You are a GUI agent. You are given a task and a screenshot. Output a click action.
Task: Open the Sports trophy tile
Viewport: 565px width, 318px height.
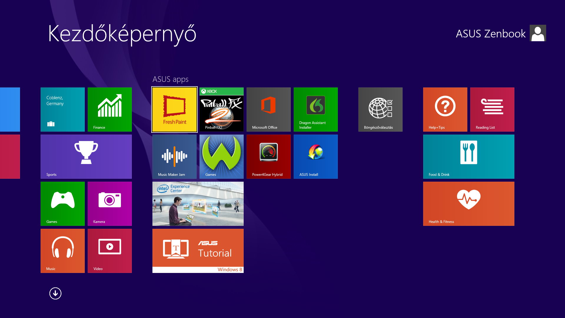86,157
